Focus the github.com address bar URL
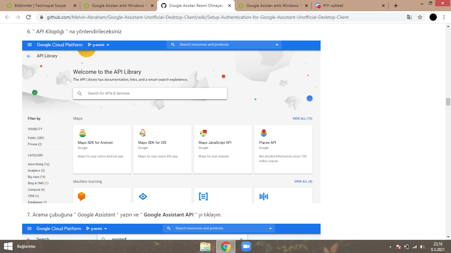 (x=197, y=17)
